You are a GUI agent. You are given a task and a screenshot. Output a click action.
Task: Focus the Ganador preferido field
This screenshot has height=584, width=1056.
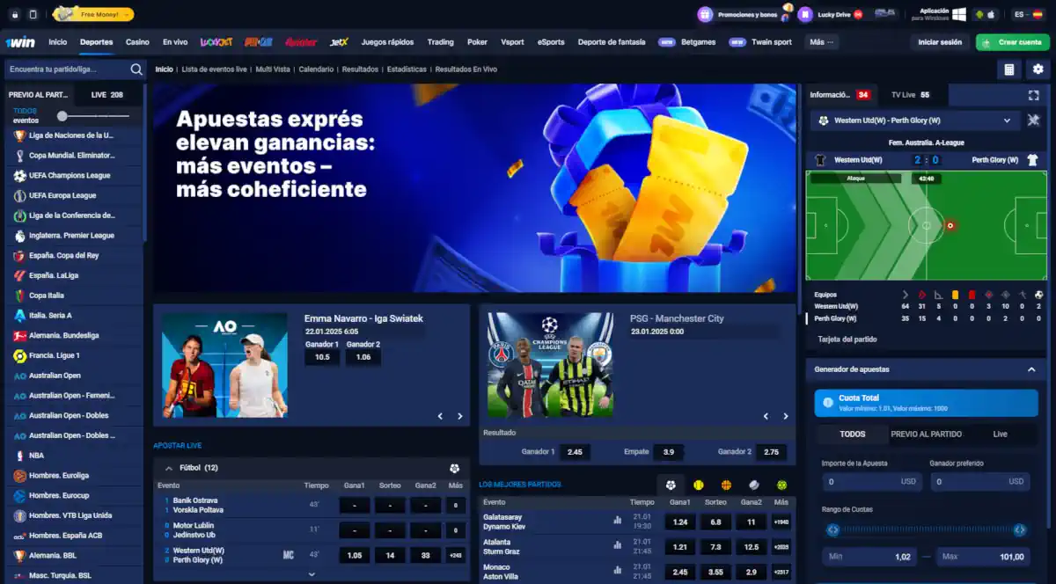coord(979,482)
